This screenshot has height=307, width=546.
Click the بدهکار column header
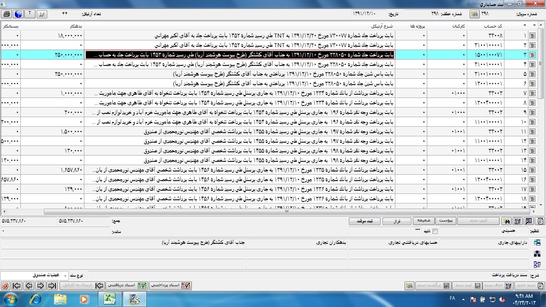(x=52, y=26)
